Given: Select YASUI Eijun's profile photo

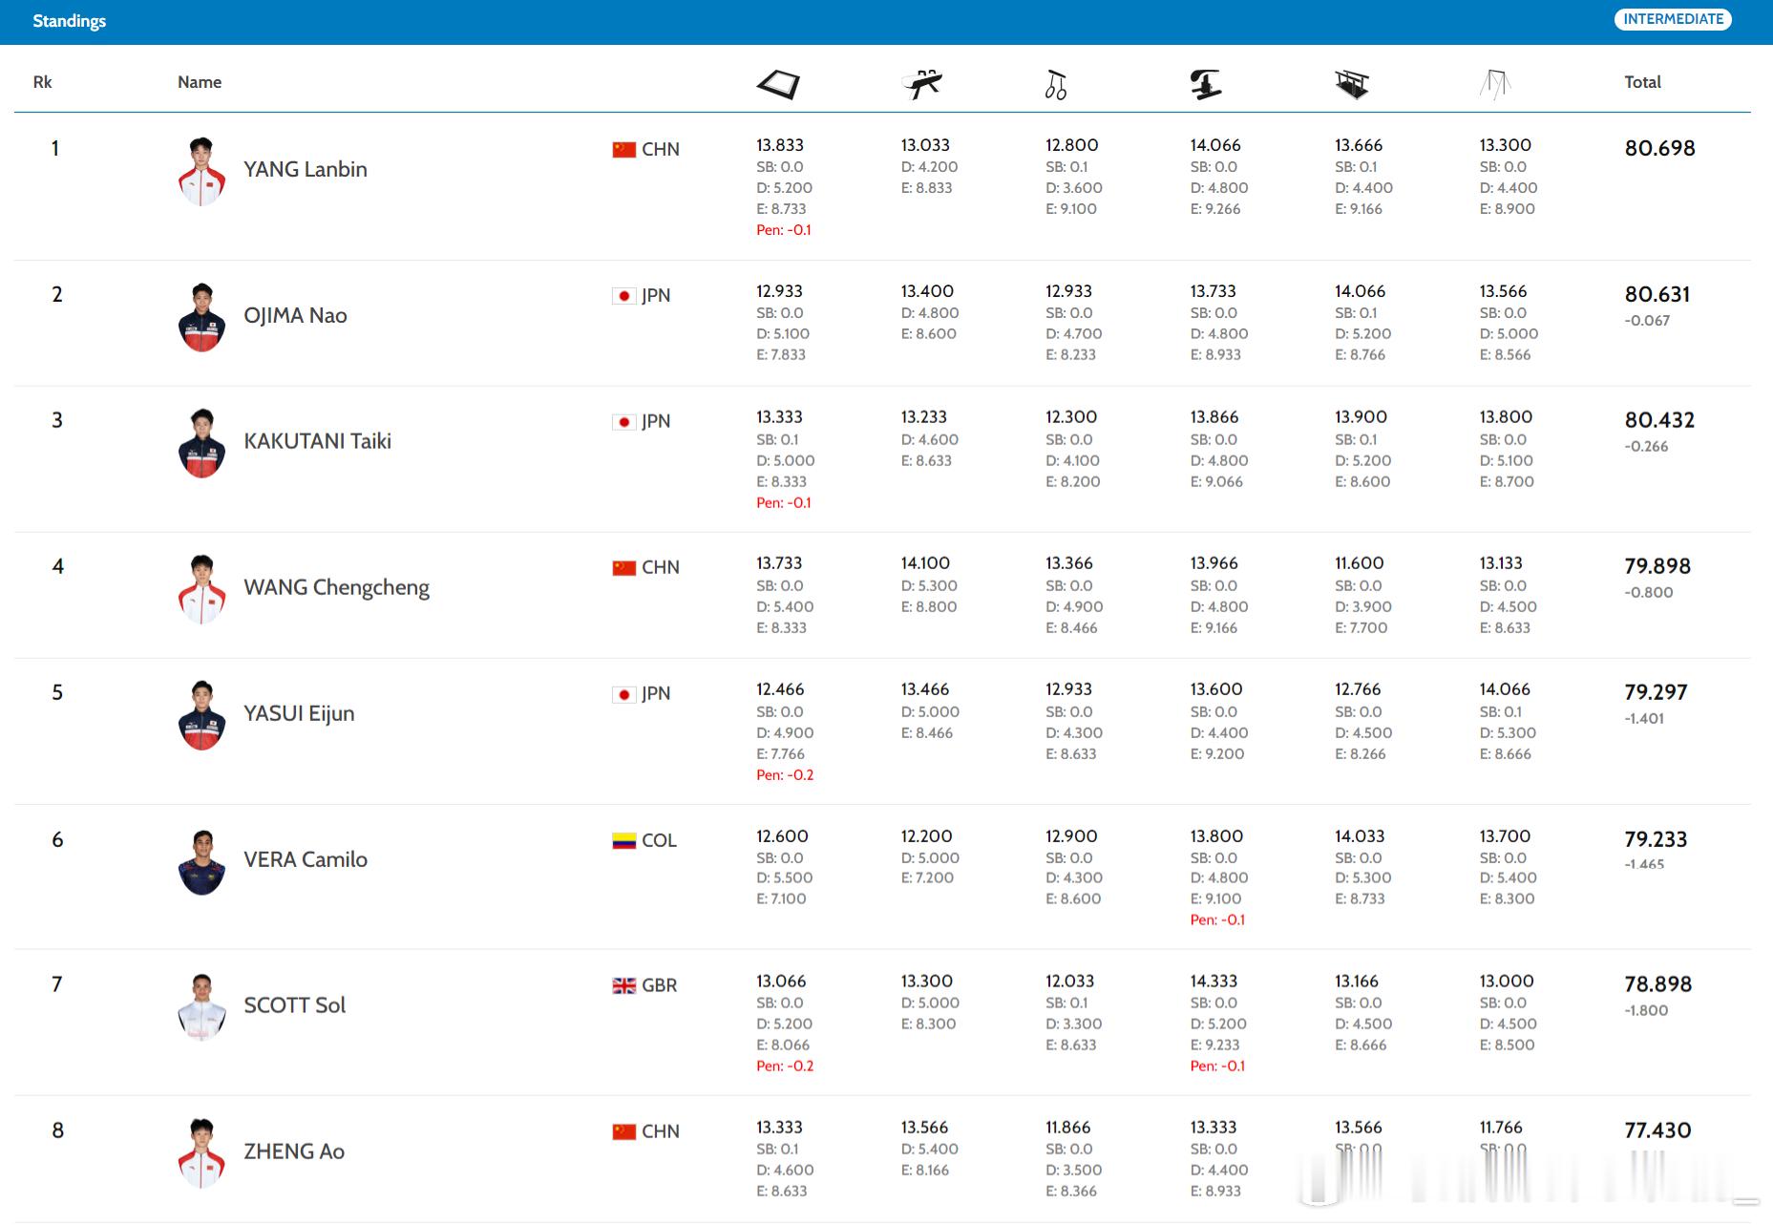Looking at the screenshot, I should [201, 715].
